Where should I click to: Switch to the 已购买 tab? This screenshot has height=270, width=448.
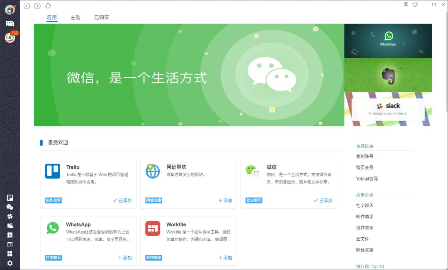[x=102, y=17]
